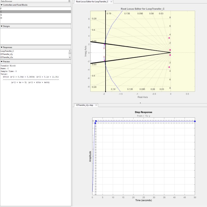Click the Responses list scrollbar thumb
Viewport: 207px width, 207px height.
coord(70,53)
